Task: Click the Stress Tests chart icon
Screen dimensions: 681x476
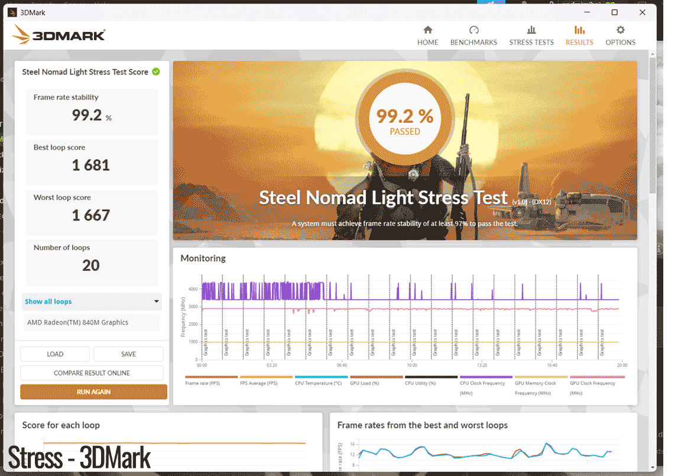Action: 531,30
